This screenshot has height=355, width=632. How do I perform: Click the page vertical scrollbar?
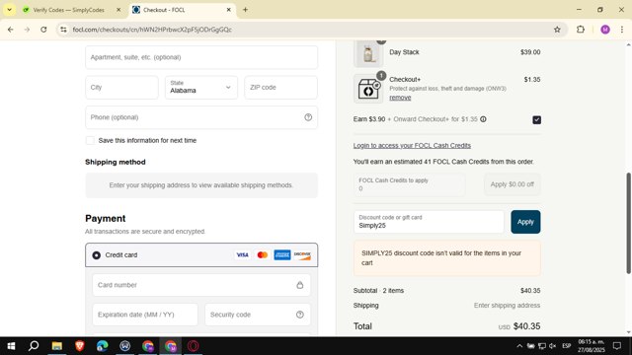click(628, 224)
